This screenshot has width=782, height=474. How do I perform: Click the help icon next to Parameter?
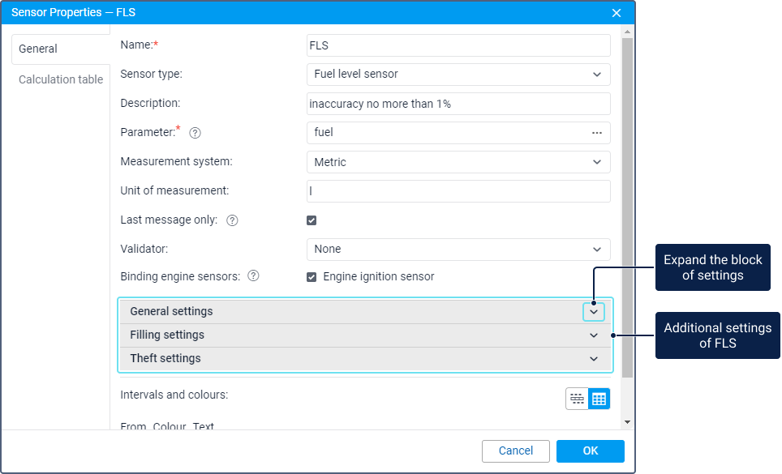click(x=195, y=133)
